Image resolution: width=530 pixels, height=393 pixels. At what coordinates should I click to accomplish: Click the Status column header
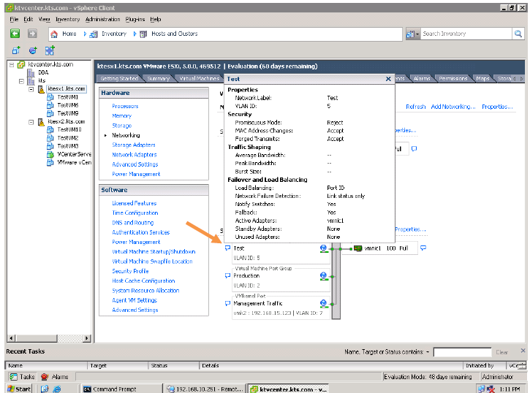click(173, 365)
